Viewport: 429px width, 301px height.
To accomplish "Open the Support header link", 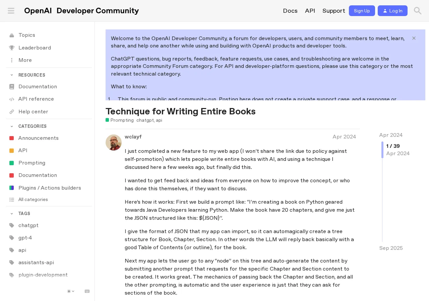I will tap(334, 11).
